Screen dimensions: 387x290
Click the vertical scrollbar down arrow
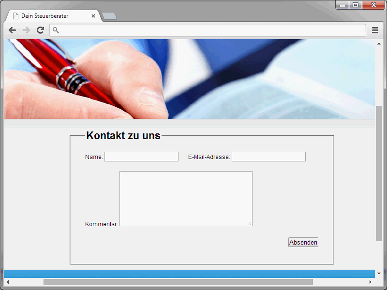(x=379, y=274)
